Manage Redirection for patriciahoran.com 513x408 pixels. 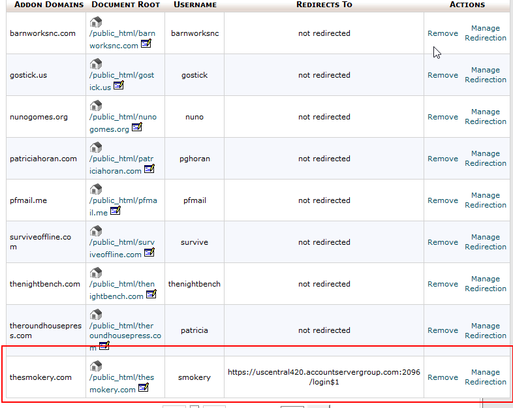pyautogui.click(x=486, y=159)
